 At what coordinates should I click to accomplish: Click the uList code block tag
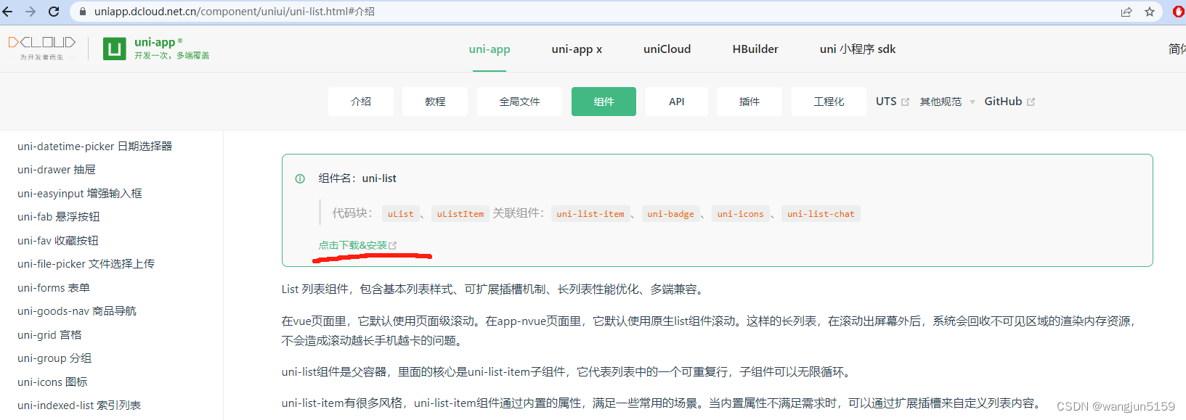400,214
